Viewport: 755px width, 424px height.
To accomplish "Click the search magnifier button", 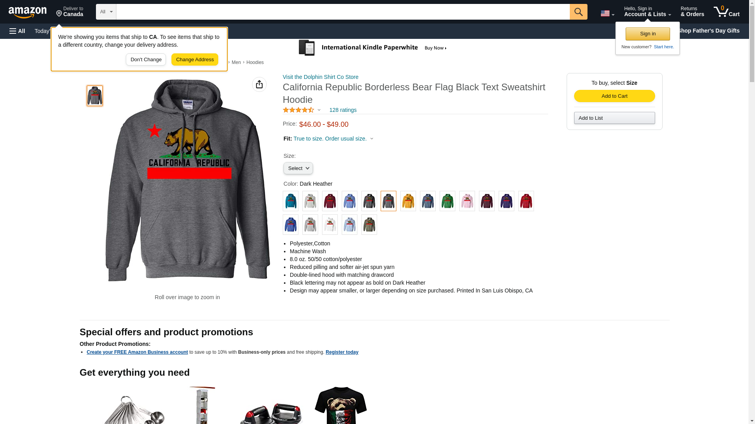I will pos(578,12).
